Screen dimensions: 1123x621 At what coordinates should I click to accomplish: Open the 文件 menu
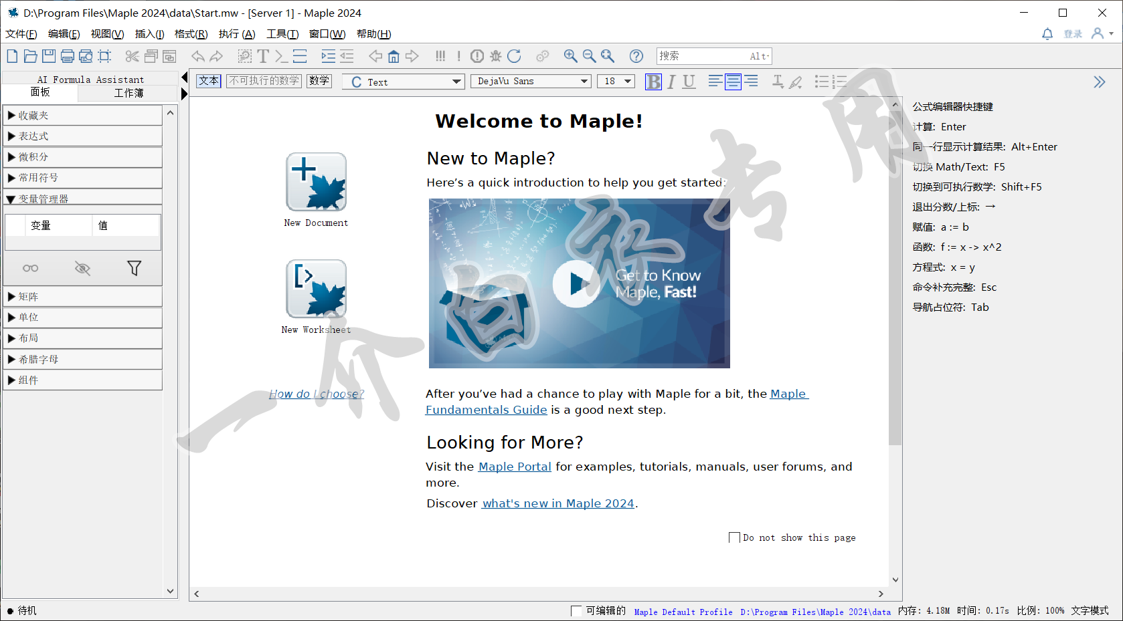pos(21,34)
